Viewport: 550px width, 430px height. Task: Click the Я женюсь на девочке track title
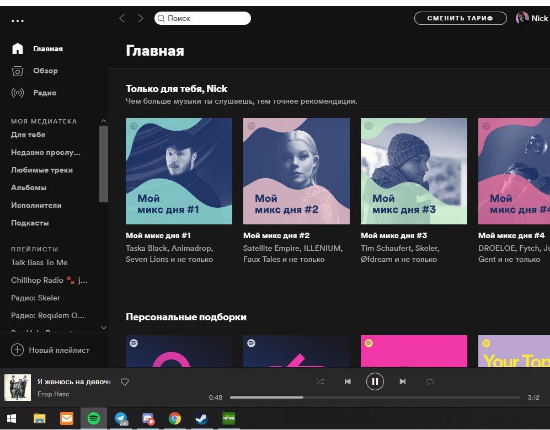74,381
